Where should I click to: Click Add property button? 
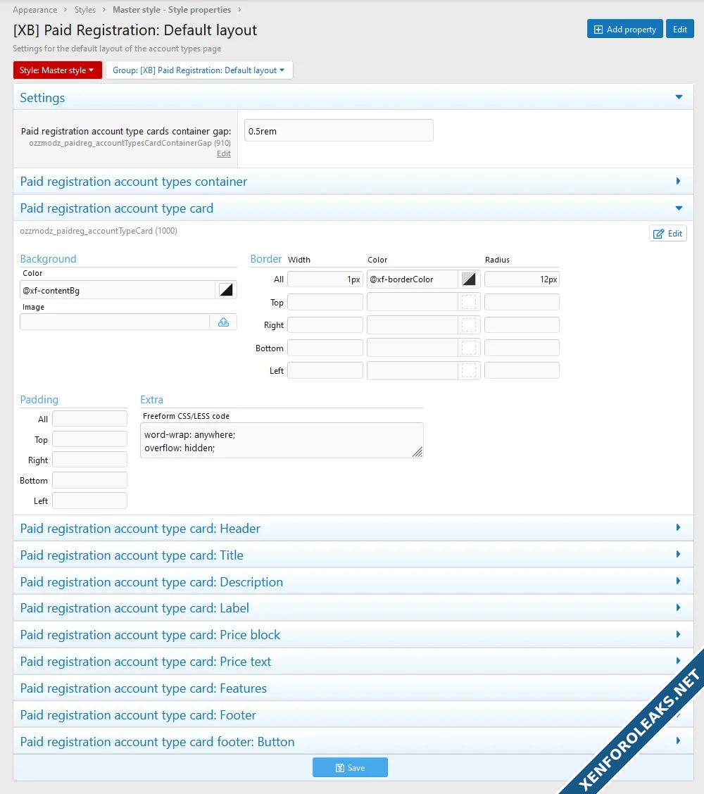point(624,30)
